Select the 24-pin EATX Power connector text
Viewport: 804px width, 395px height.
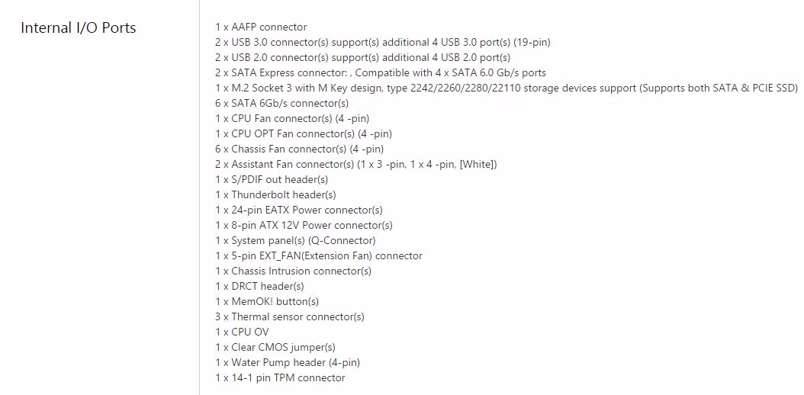299,210
